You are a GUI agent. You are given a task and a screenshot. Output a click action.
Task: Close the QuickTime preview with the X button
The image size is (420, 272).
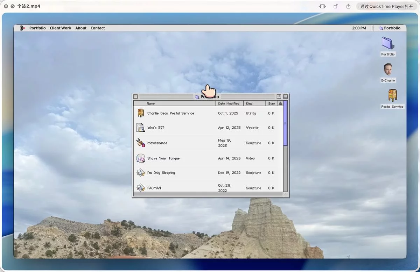6,6
